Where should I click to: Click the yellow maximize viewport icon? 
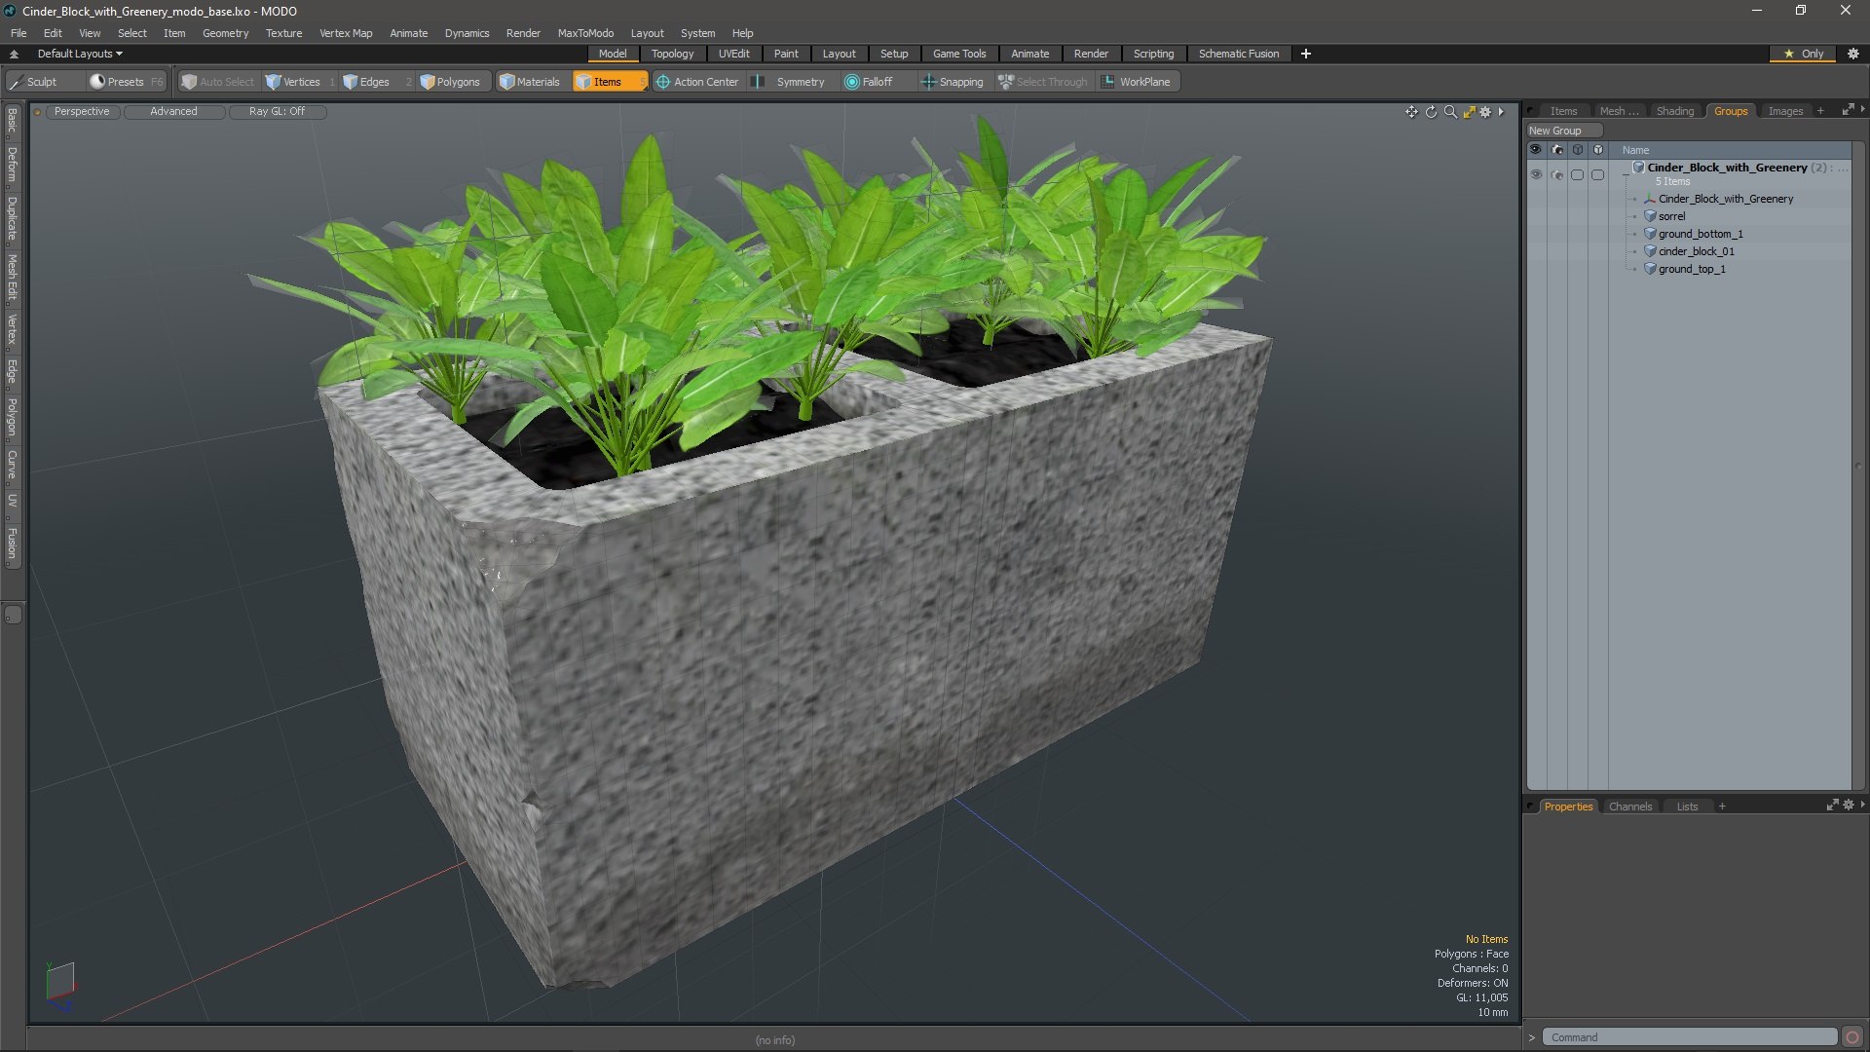pyautogui.click(x=1469, y=112)
